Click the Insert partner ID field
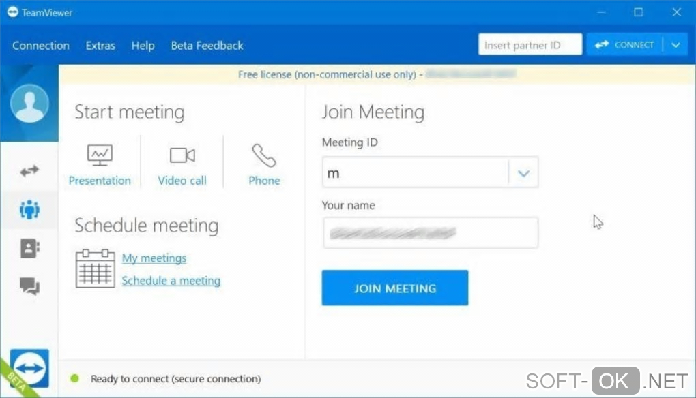This screenshot has height=398, width=696. [530, 45]
